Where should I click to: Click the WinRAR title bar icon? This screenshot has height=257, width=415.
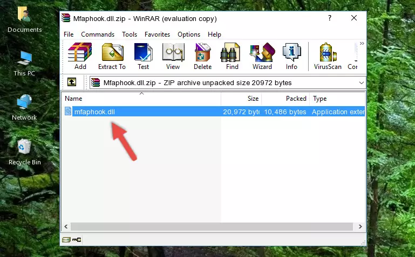(66, 18)
